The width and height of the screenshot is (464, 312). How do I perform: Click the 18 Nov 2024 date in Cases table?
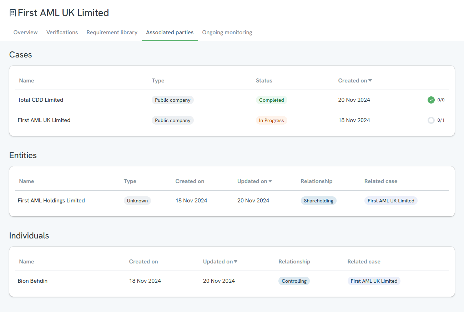[354, 120]
